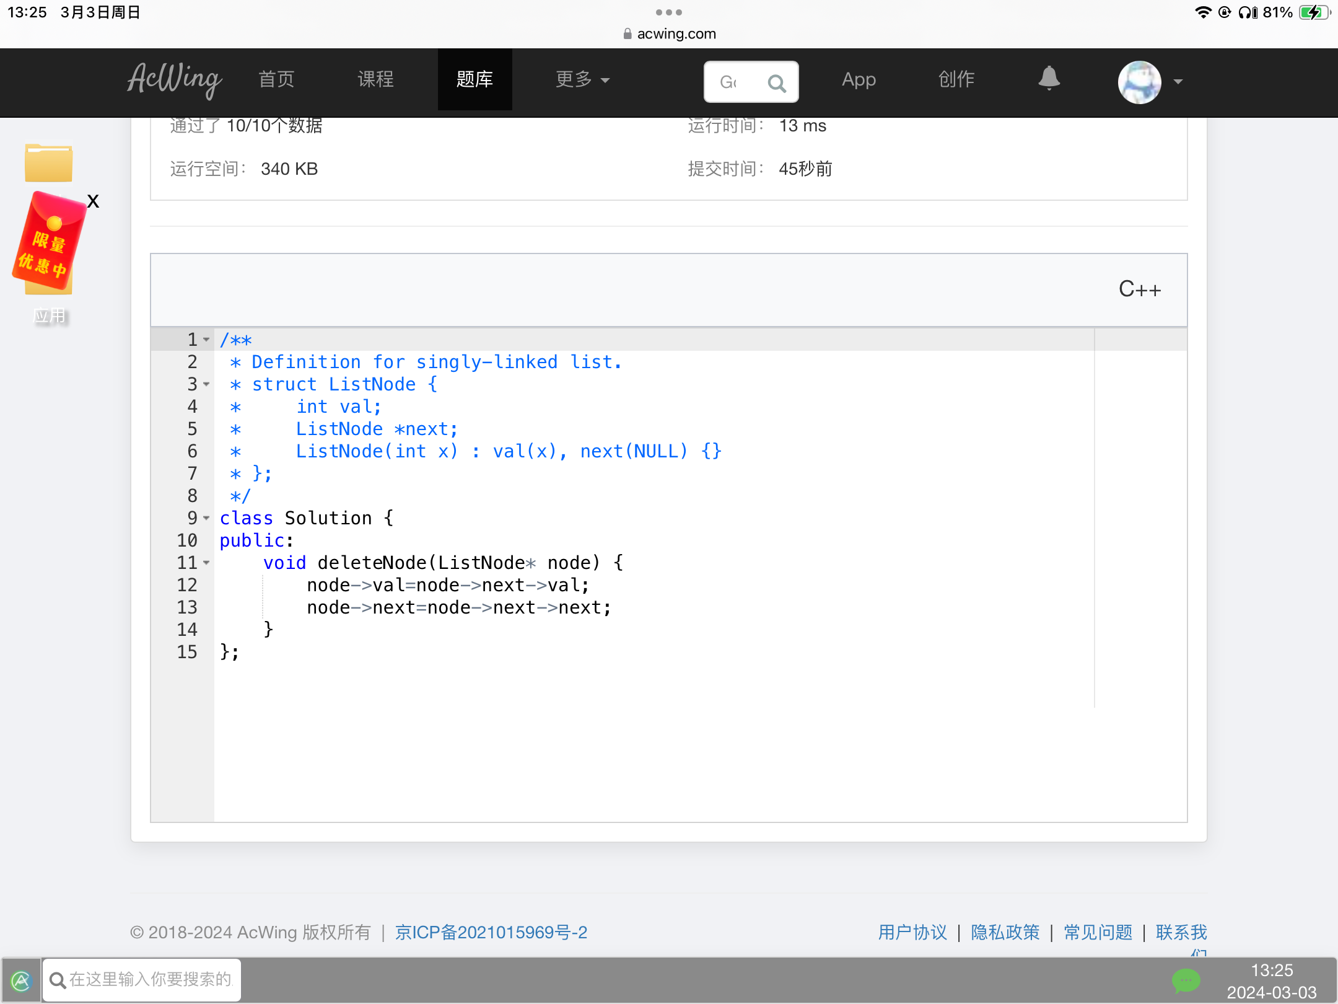Collapse the comment block at line 1
The image size is (1338, 1004).
coord(206,340)
